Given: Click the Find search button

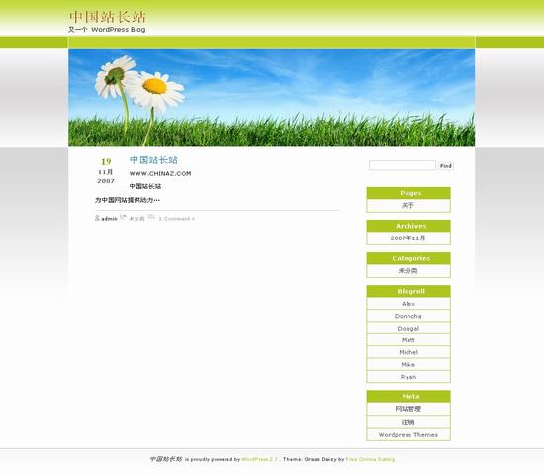Looking at the screenshot, I should click(445, 166).
